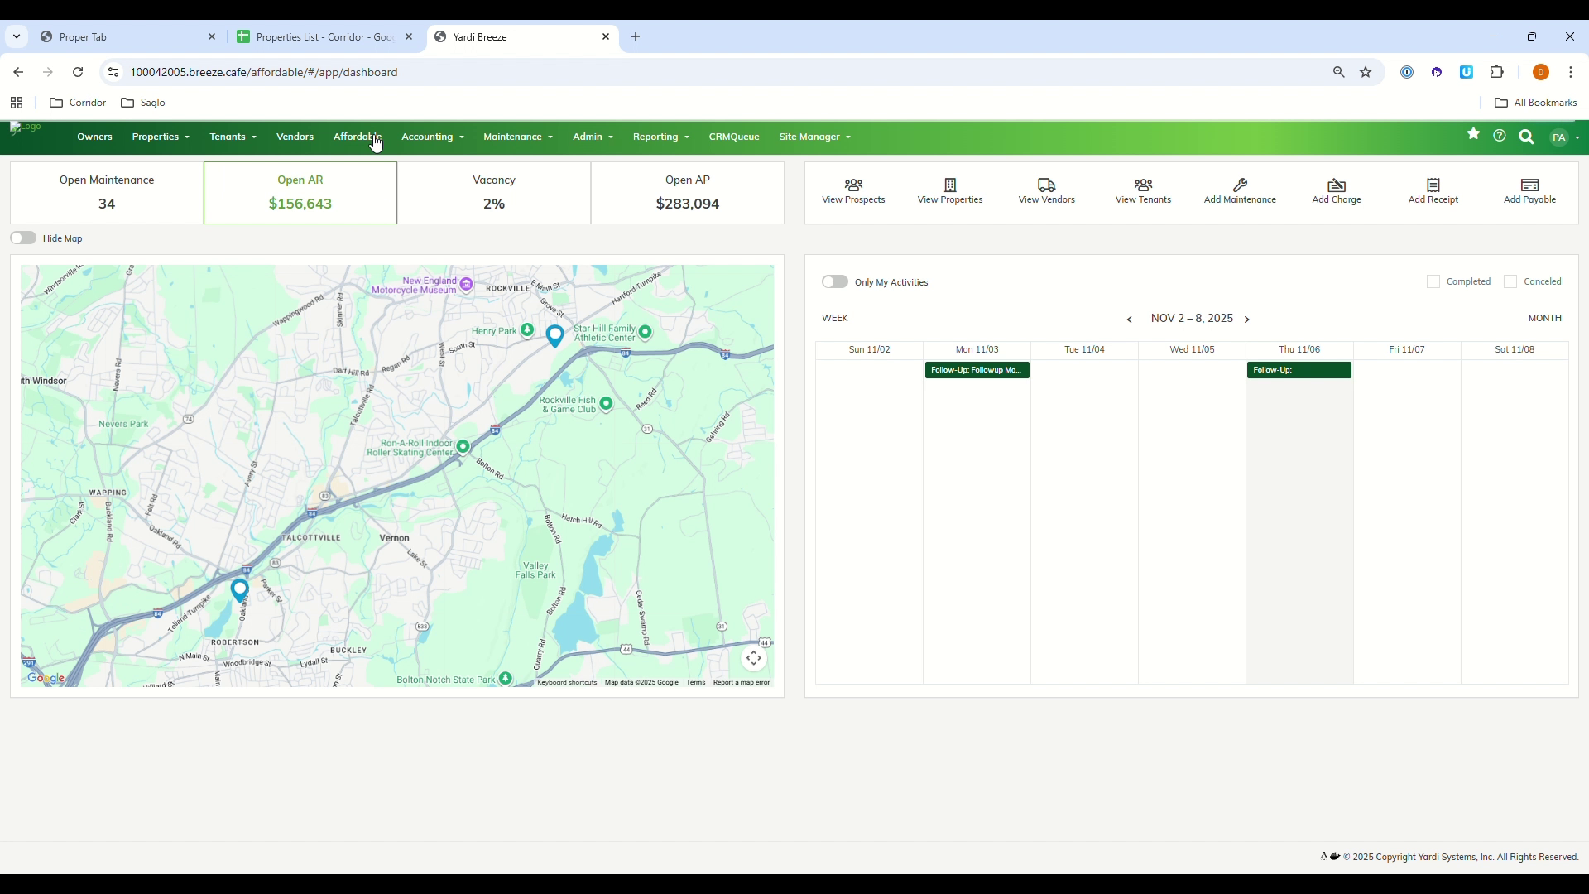This screenshot has width=1589, height=894.
Task: Go to next week in calendar
Action: click(1247, 320)
